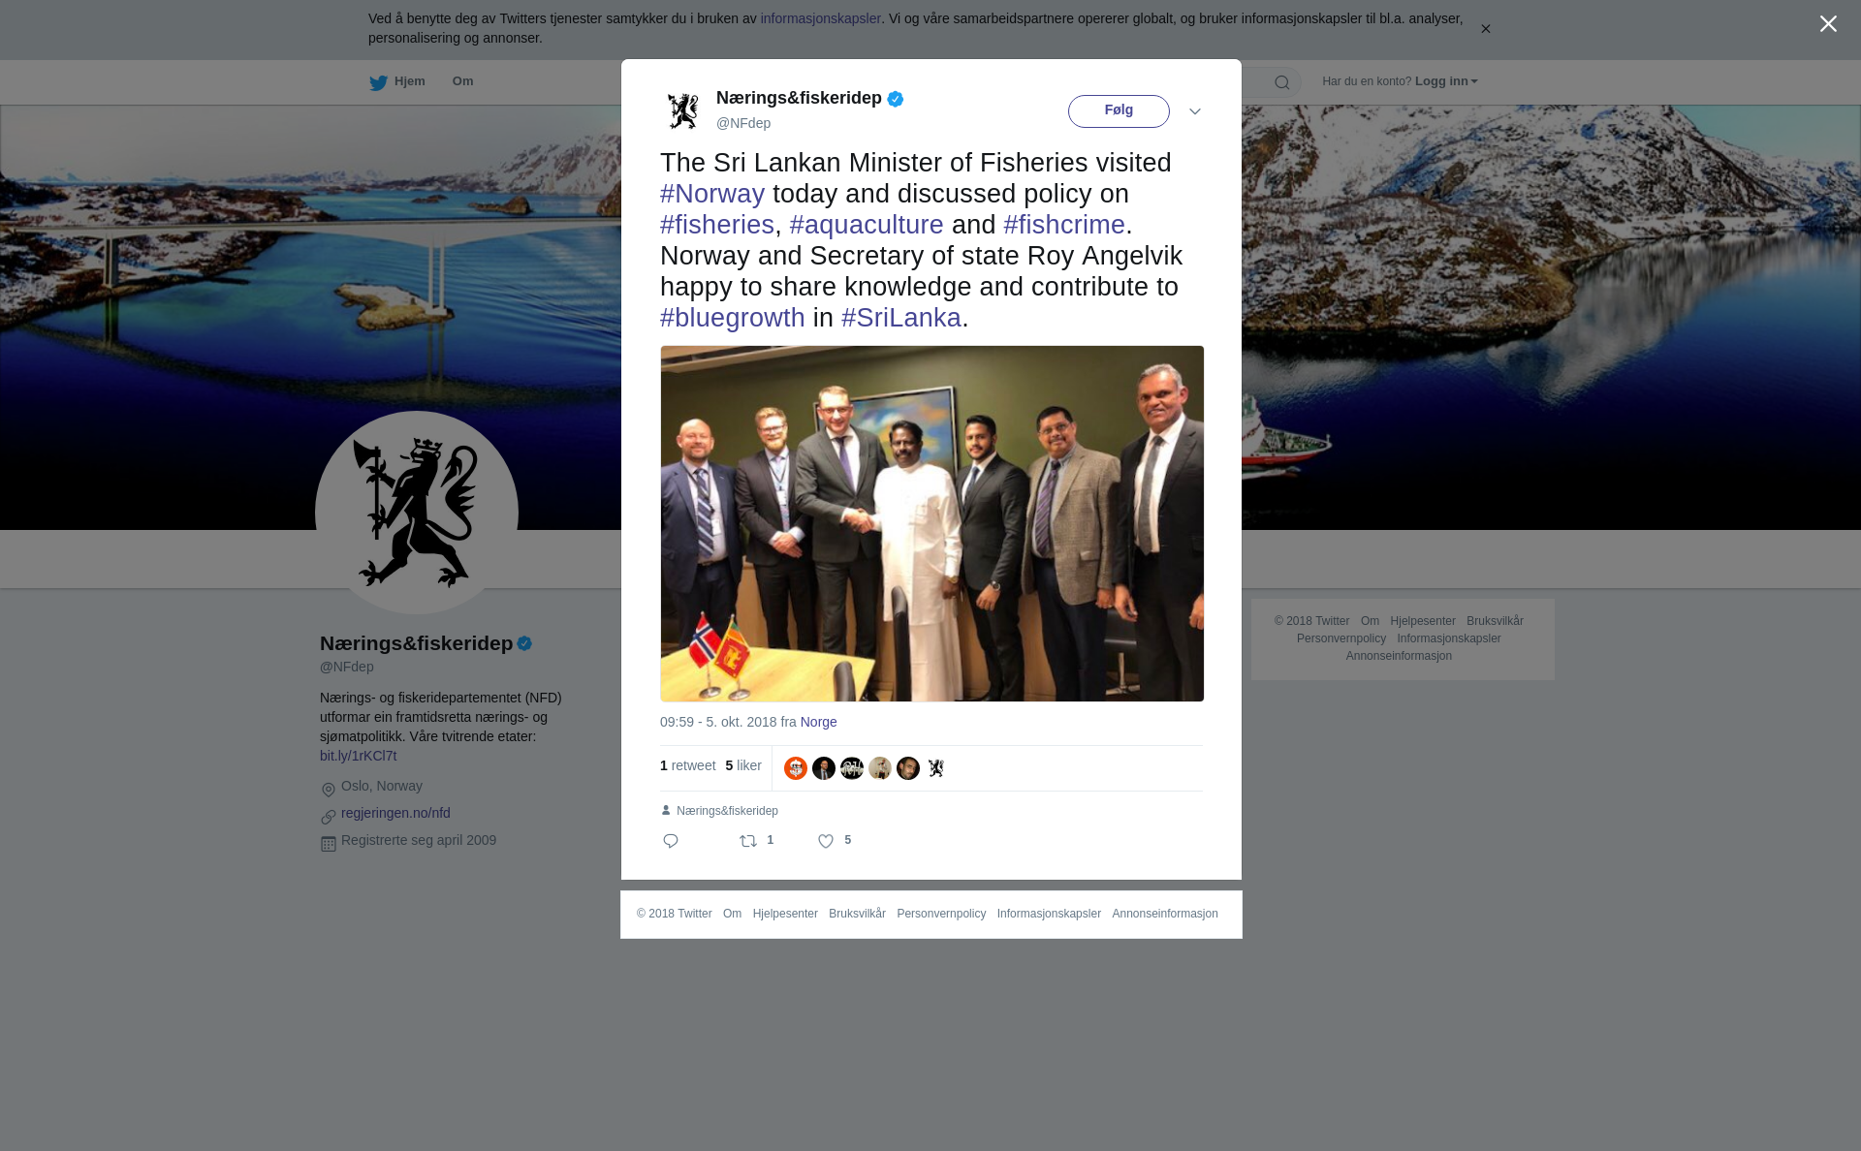Open the lion crest liker avatar
1861x1151 pixels.
click(936, 768)
